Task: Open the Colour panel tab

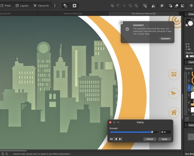Action: 191,14
